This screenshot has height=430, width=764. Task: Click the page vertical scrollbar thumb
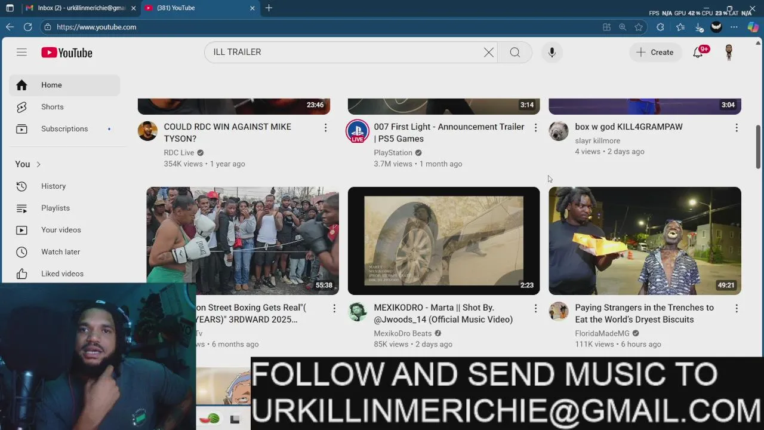point(759,147)
